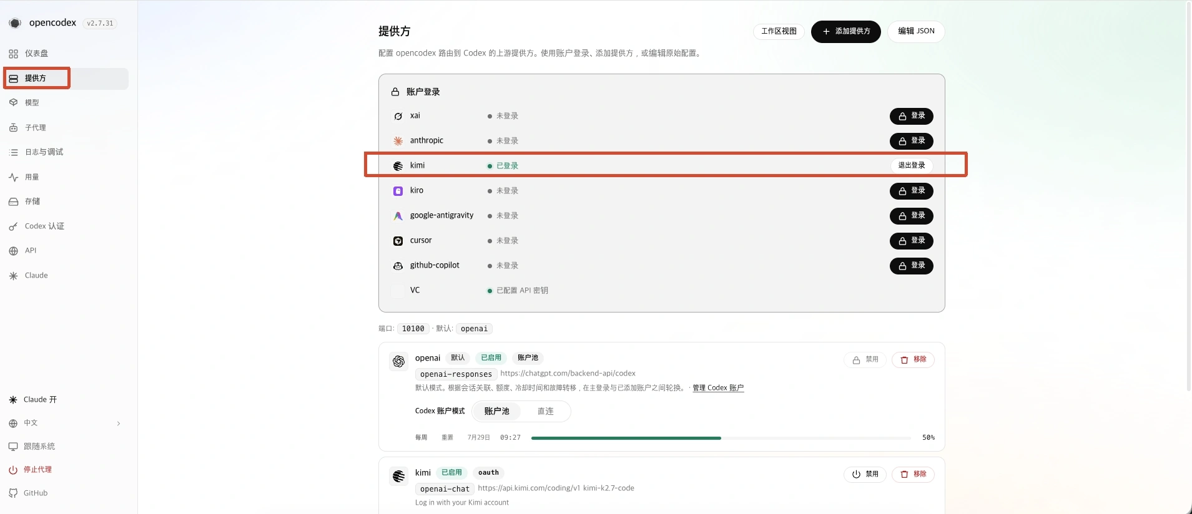The width and height of the screenshot is (1192, 514).
Task: Click the 已配置 API 密钥 status for VC
Action: [517, 291]
